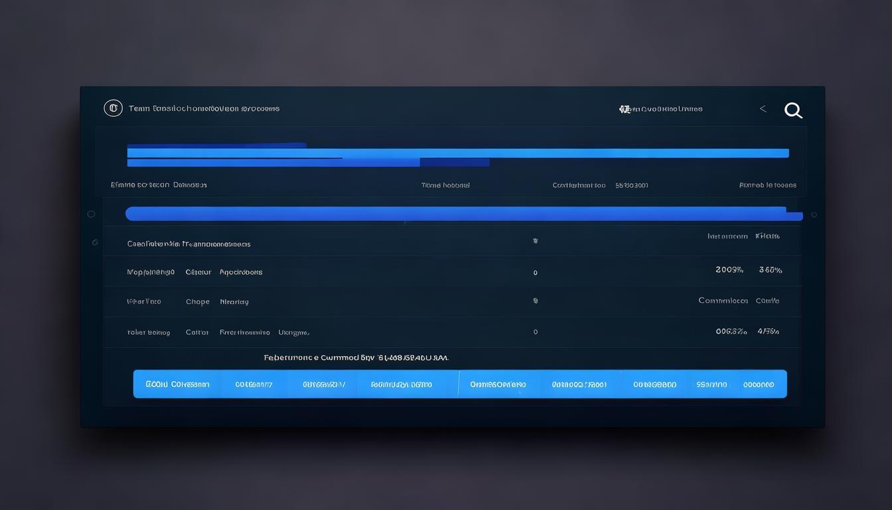The height and width of the screenshot is (510, 892).
Task: Click the top full-width blue bar in chart
Action: (458, 153)
